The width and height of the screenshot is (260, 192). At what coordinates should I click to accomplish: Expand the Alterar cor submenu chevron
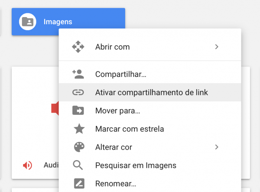pyautogui.click(x=217, y=147)
